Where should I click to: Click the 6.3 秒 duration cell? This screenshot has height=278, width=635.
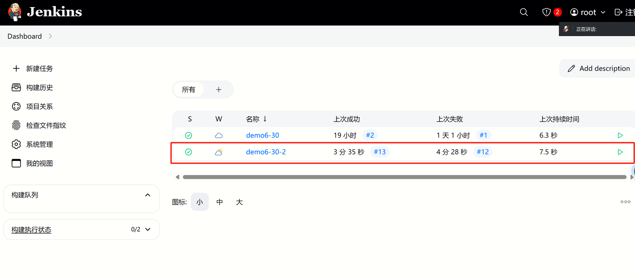[548, 135]
